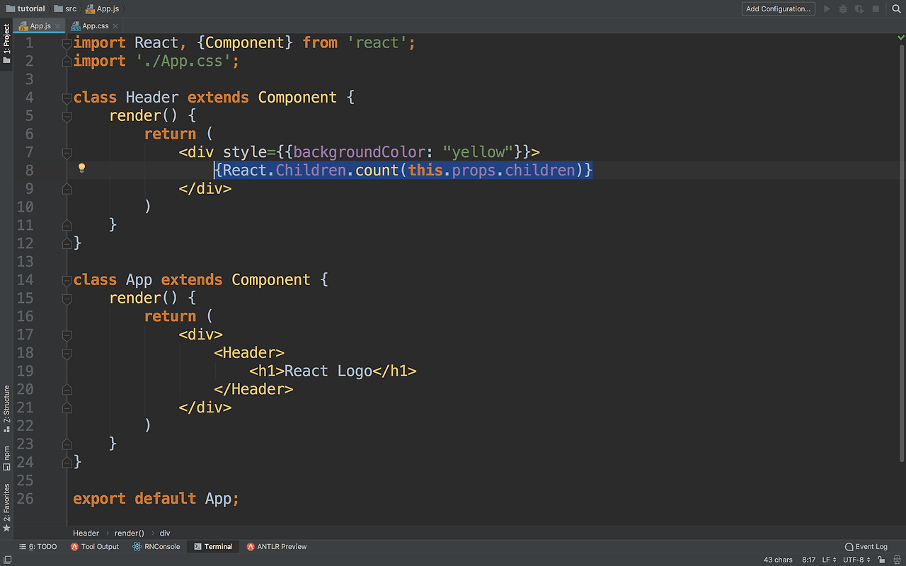Open the 2: Favorites tool window
Viewport: 906px width, 566px height.
click(6, 507)
